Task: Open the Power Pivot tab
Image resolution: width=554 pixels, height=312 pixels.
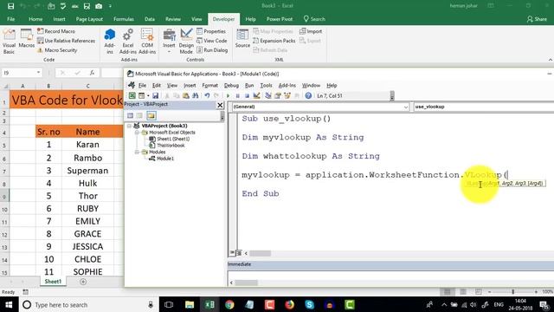Action: 279,19
